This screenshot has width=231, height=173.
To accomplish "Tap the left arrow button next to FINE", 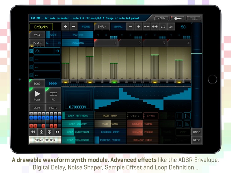I will (66, 27).
